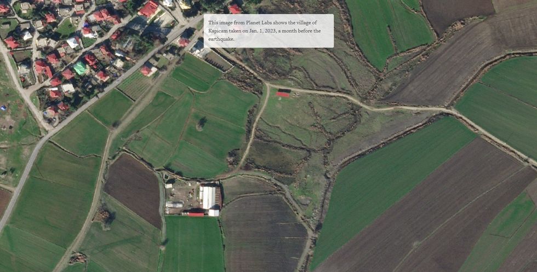
Task: Click the lone red-roofed barn beside dirt road
Action: [x=283, y=94]
